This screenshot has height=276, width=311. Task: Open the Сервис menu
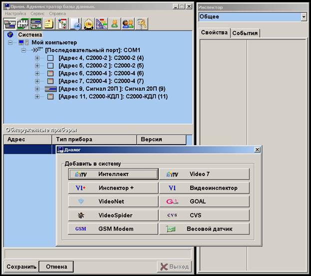(37, 13)
